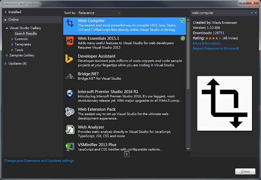261x180 pixels.
Task: Click the Web Analyzer checkmark icon
Action: (70, 130)
